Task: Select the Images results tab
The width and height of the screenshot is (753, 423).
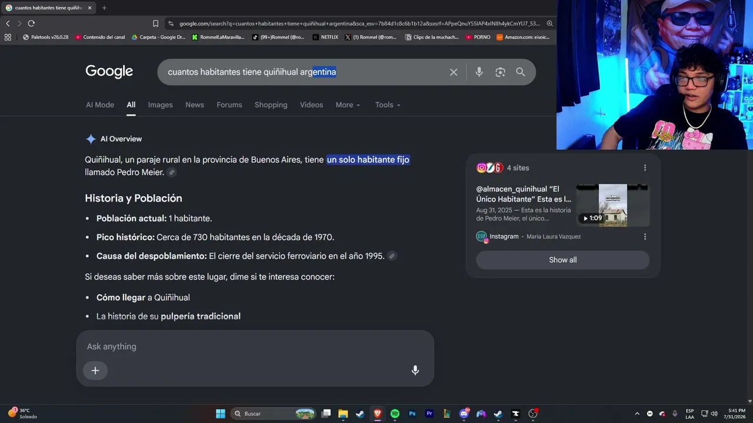Action: pyautogui.click(x=160, y=105)
